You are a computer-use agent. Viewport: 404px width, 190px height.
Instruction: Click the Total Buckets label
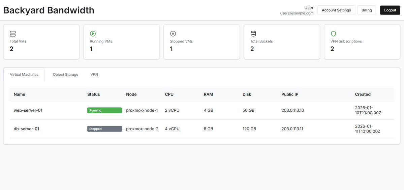pyautogui.click(x=261, y=41)
